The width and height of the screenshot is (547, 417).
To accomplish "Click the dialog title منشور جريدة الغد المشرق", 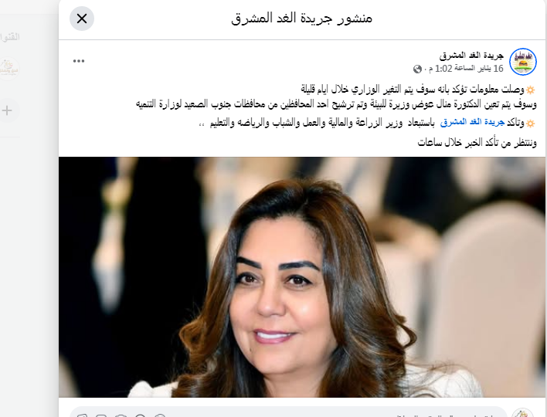I will click(x=302, y=18).
